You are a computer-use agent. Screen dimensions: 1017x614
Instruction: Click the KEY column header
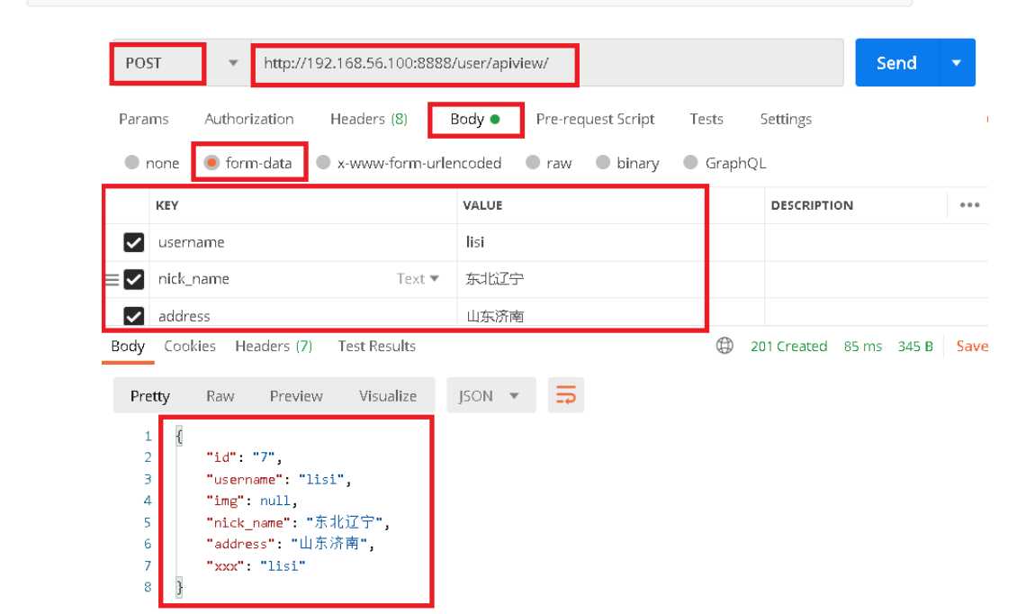[166, 205]
